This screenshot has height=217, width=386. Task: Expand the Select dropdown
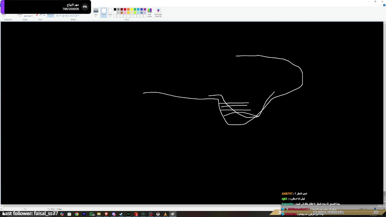pyautogui.click(x=20, y=15)
